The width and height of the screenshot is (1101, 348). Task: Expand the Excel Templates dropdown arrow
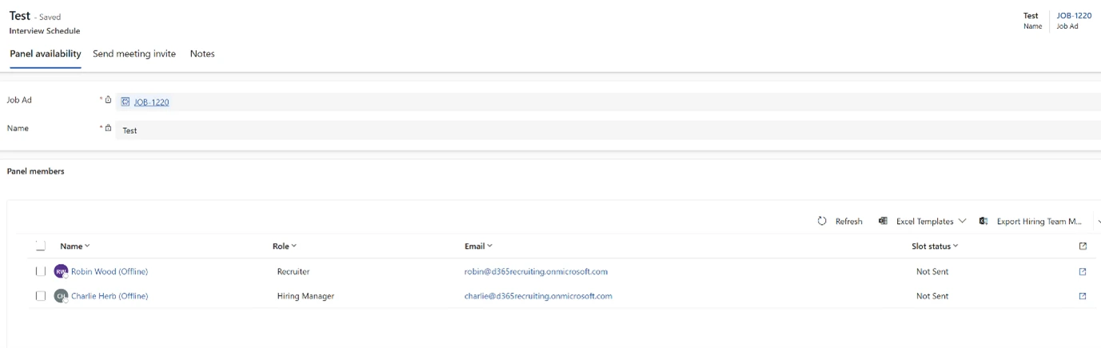(962, 222)
